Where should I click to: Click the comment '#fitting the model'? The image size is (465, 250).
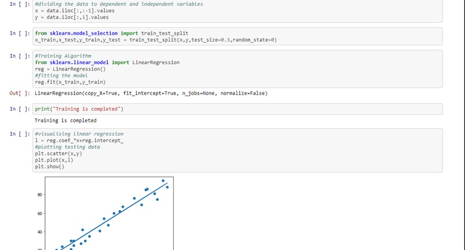pyautogui.click(x=61, y=76)
